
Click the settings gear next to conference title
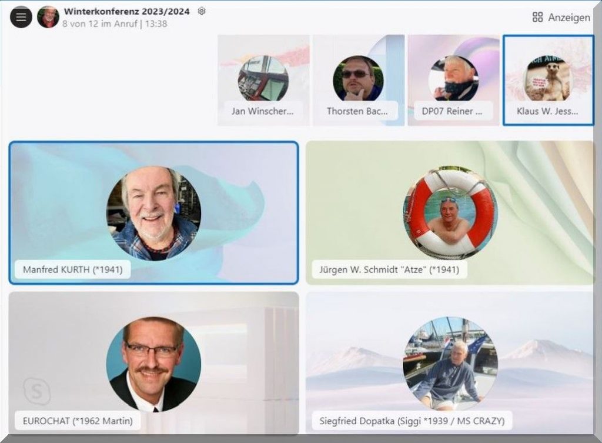202,11
